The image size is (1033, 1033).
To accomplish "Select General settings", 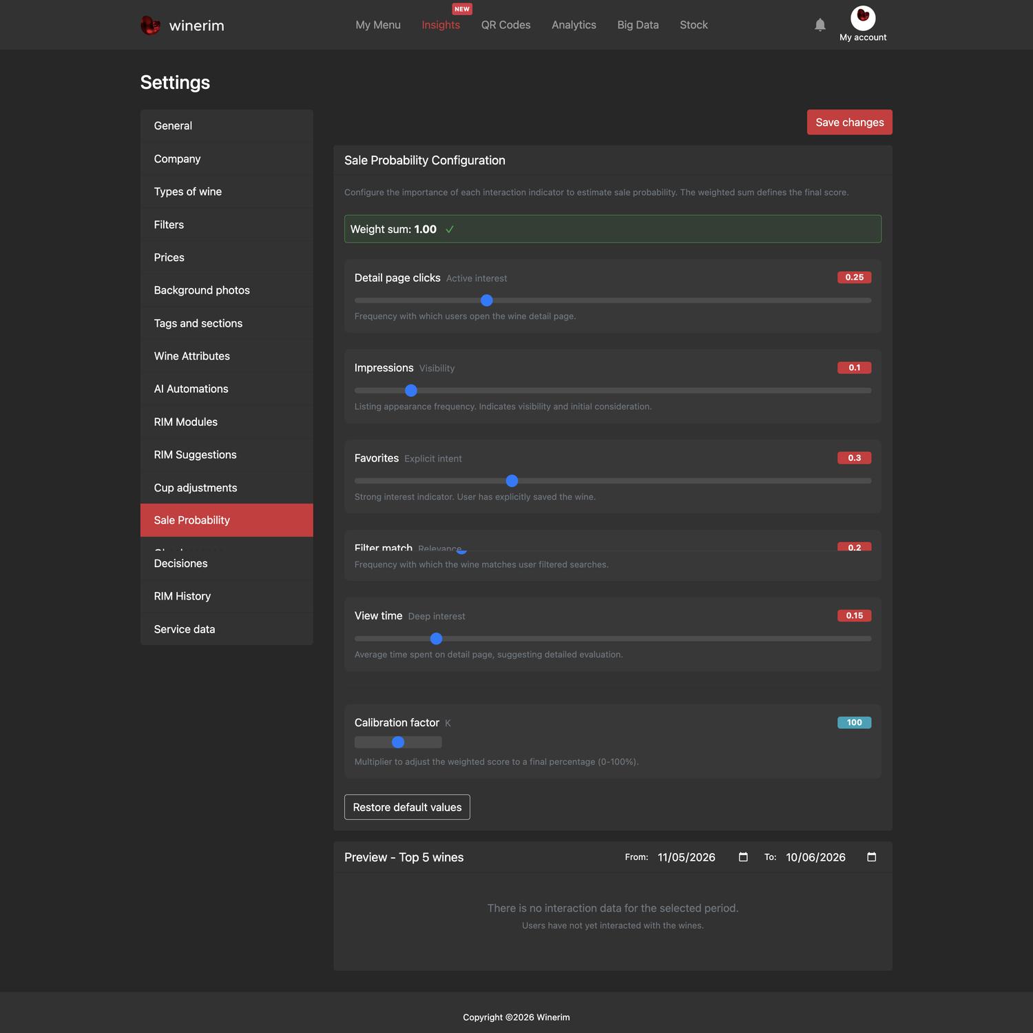I will click(x=227, y=125).
